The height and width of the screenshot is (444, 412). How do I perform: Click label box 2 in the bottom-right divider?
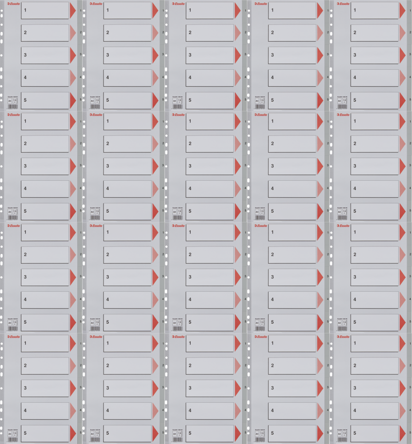[374, 366]
